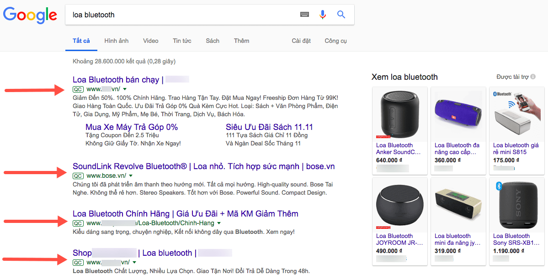Viewport: 548px width, 279px height.
Task: Open the Anker SoundCore speaker image
Action: (x=400, y=114)
